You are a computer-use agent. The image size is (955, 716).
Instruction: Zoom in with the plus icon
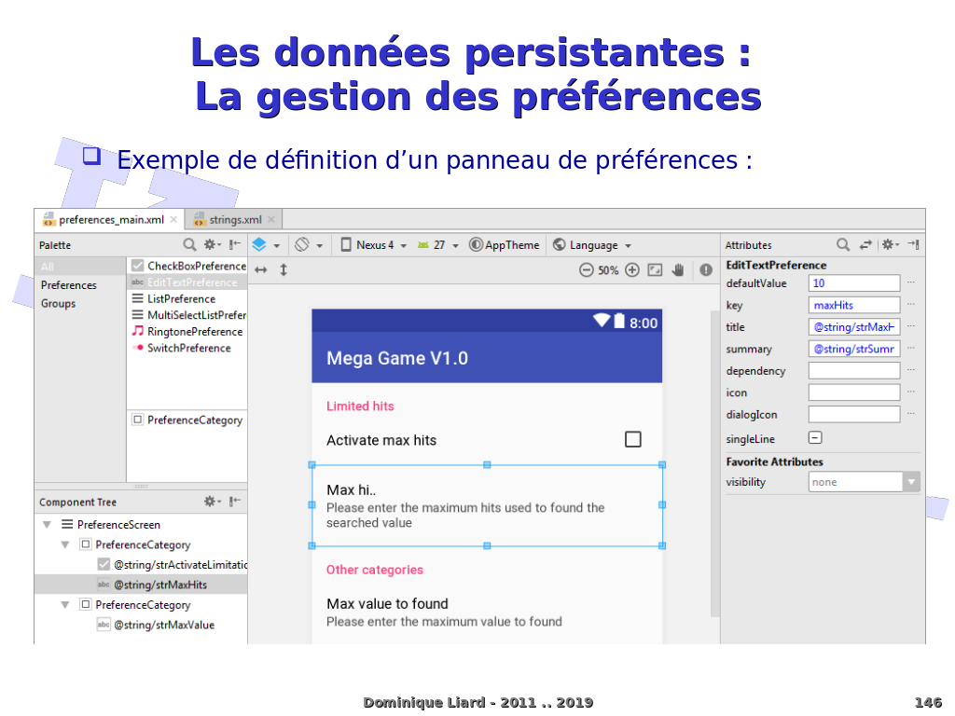pos(632,270)
